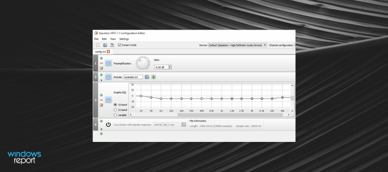Click the 25 Hz EQ band point

pyautogui.click(x=141, y=96)
